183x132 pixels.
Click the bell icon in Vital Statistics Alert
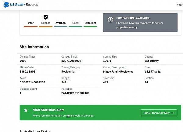point(26,111)
